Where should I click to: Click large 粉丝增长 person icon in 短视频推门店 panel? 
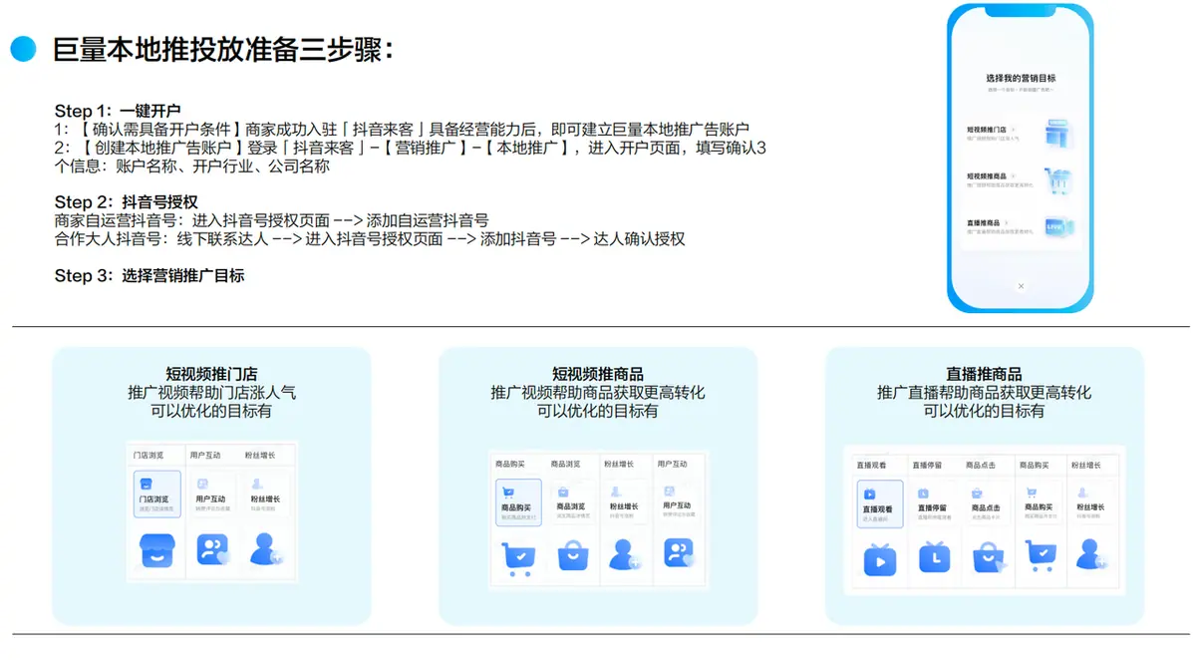(268, 549)
